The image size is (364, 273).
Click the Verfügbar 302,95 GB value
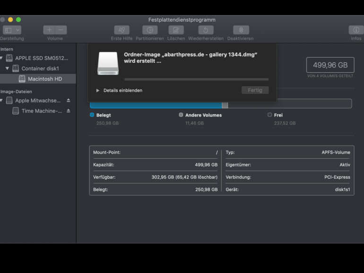click(184, 177)
